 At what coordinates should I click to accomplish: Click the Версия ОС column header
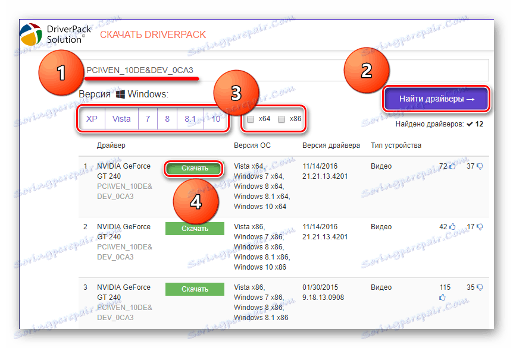click(x=252, y=145)
